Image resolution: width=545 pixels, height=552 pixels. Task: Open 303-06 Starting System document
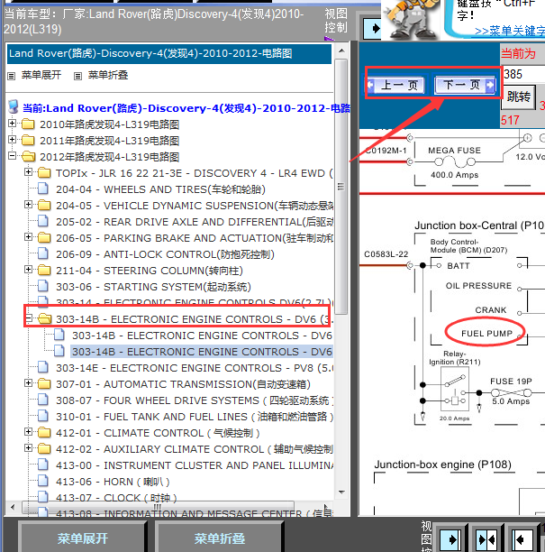[x=153, y=287]
